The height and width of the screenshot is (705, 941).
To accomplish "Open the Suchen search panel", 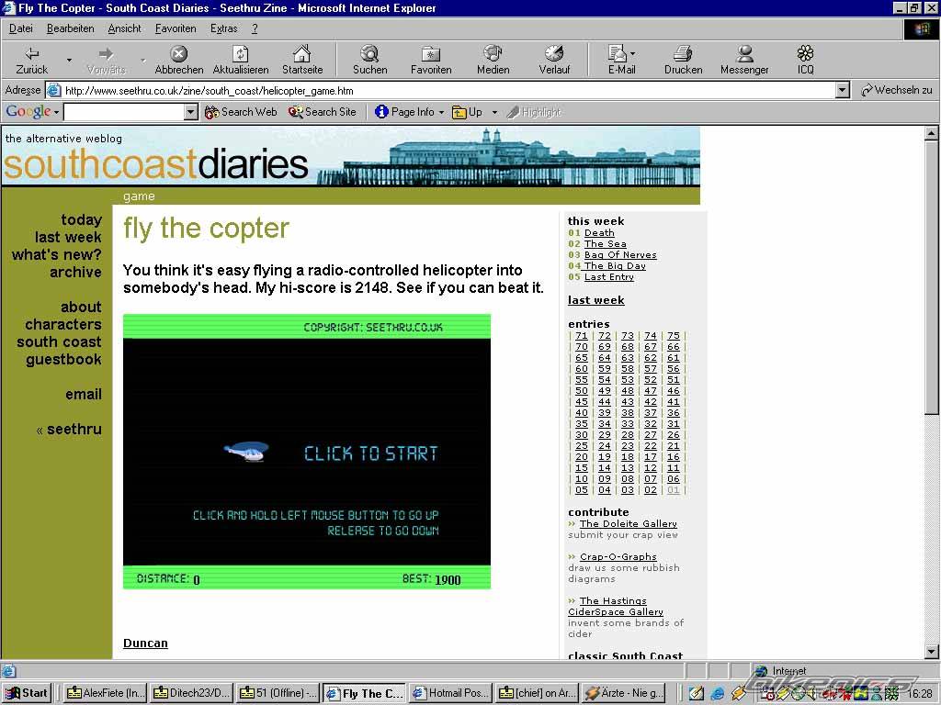I will [369, 54].
